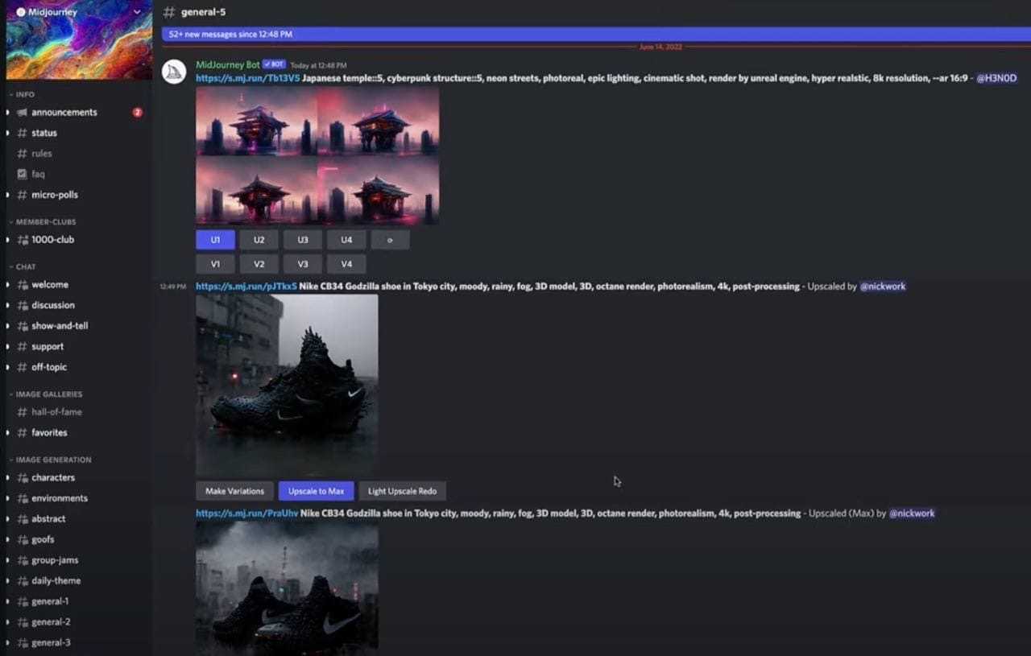Open the announcements channel
This screenshot has height=656, width=1031.
click(x=64, y=112)
